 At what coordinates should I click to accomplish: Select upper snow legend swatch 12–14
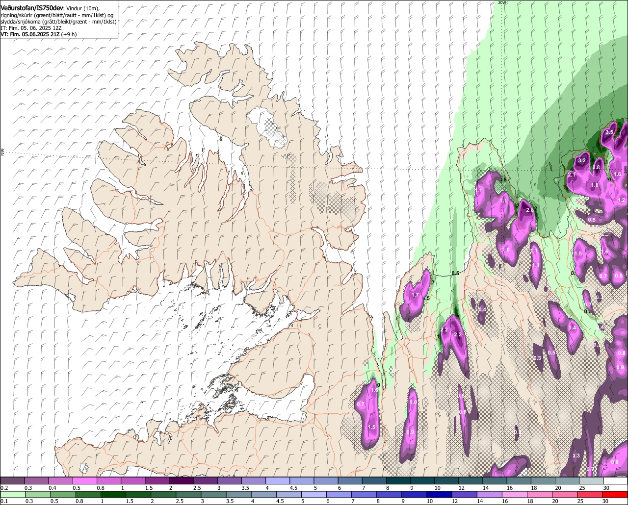coord(471,481)
